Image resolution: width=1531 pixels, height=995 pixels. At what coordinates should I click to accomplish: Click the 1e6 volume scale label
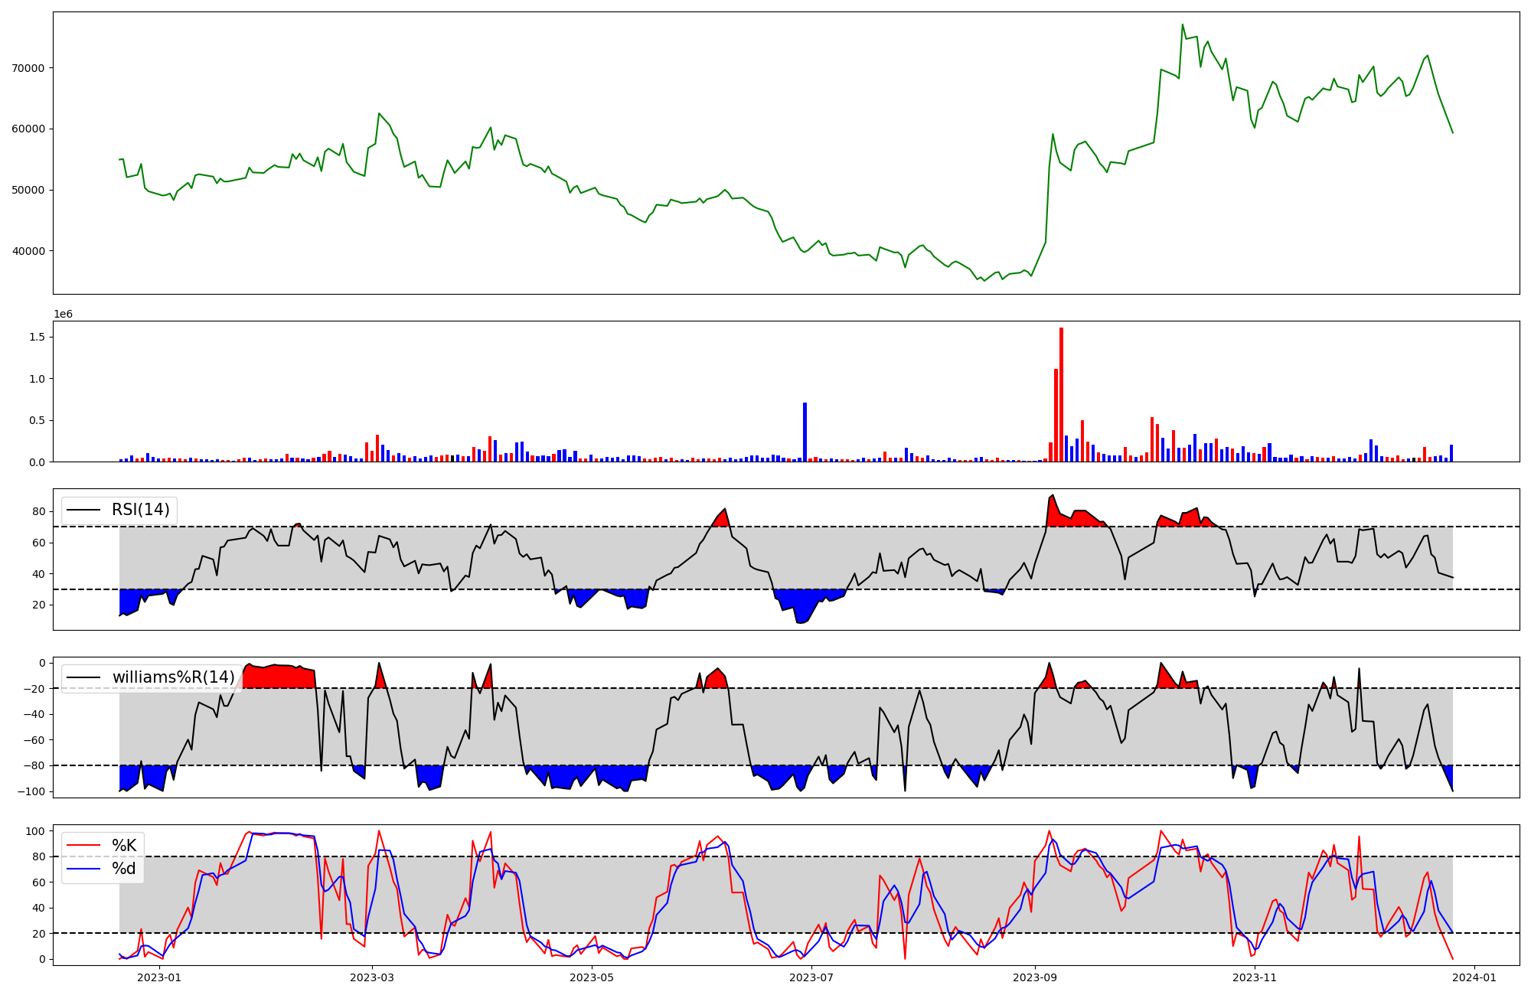point(63,315)
